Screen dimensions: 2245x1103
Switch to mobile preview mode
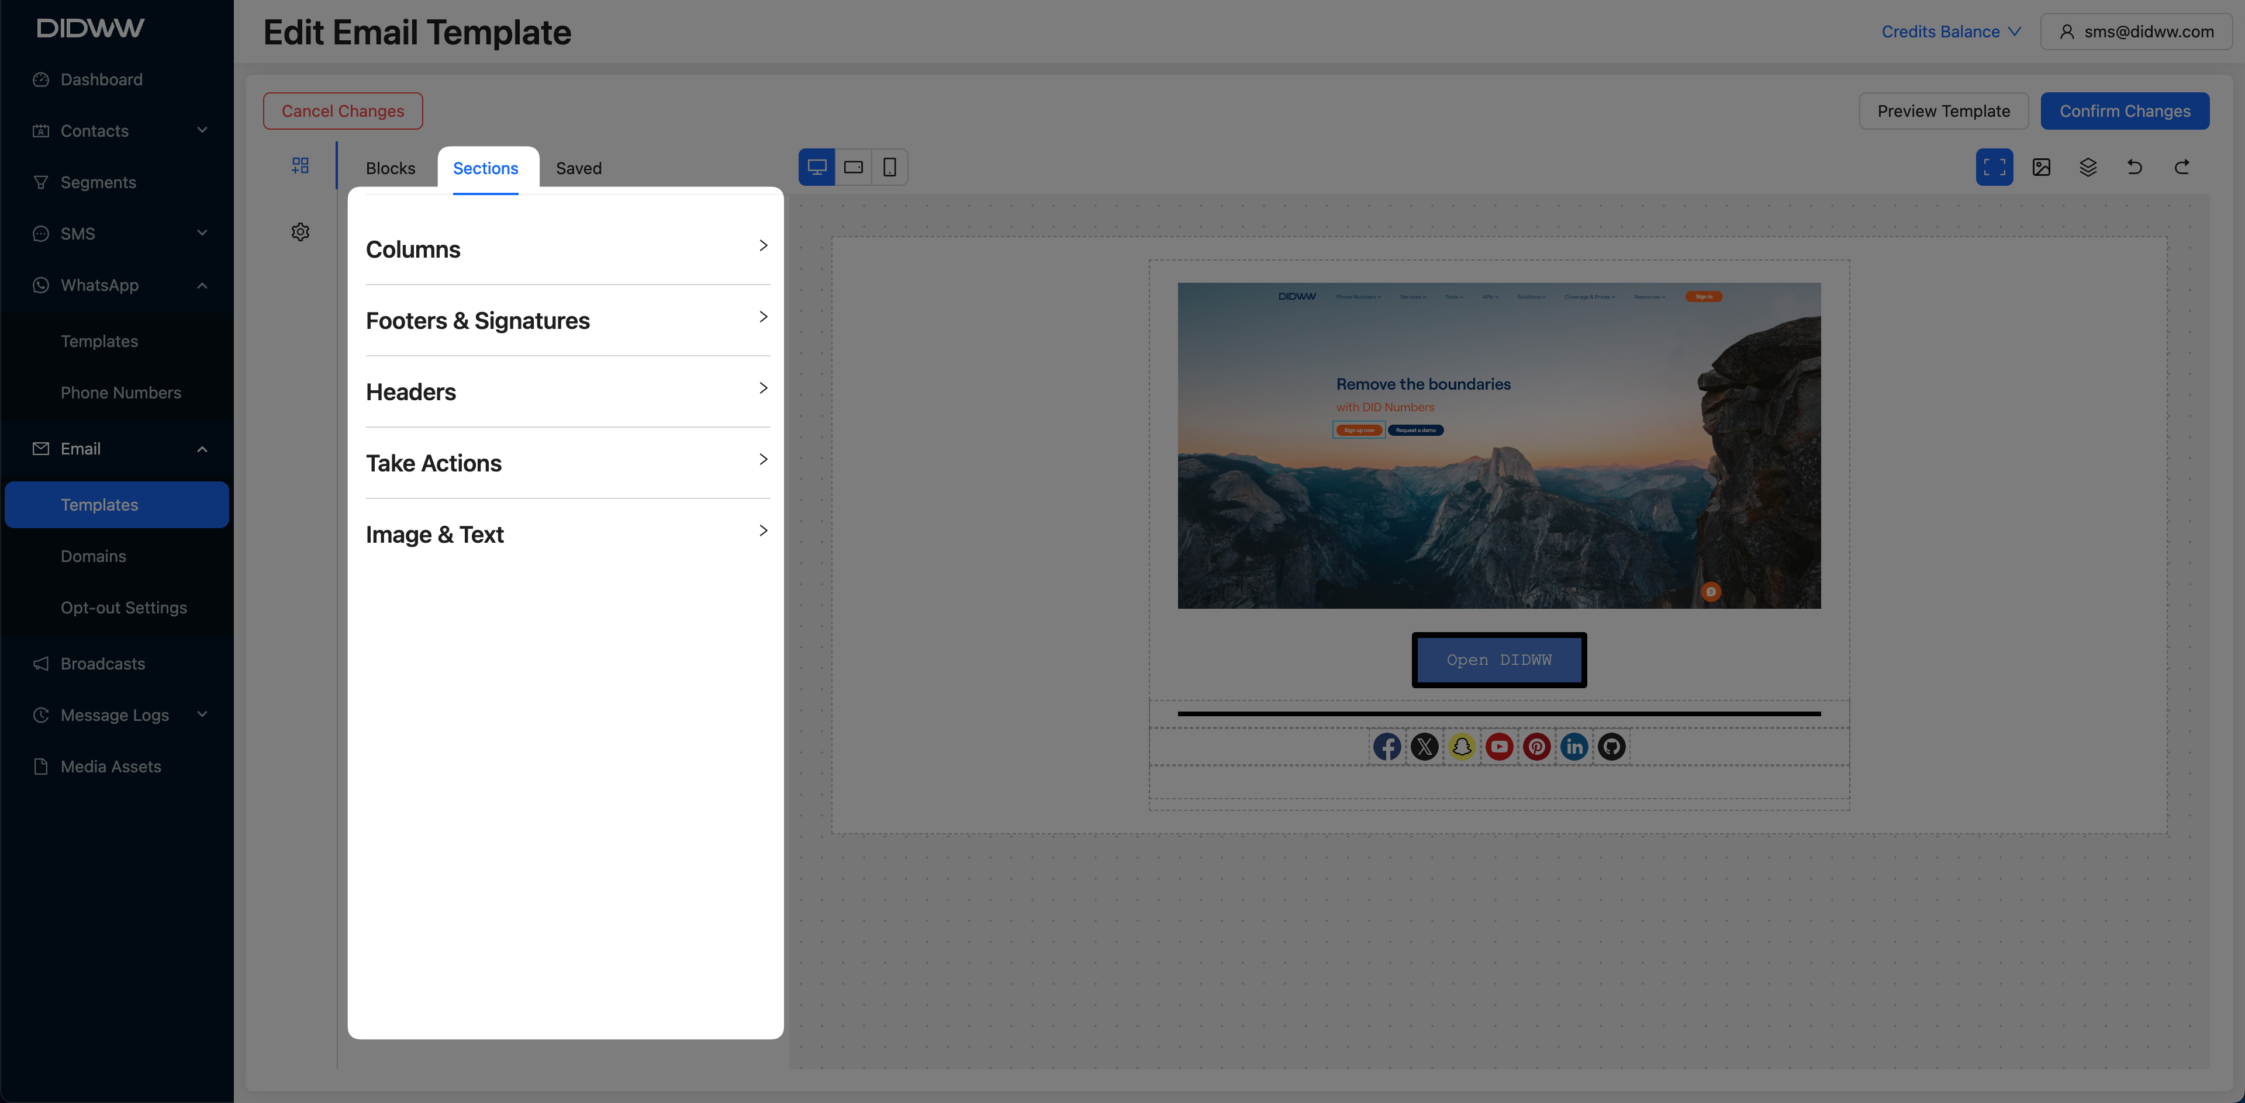(889, 167)
